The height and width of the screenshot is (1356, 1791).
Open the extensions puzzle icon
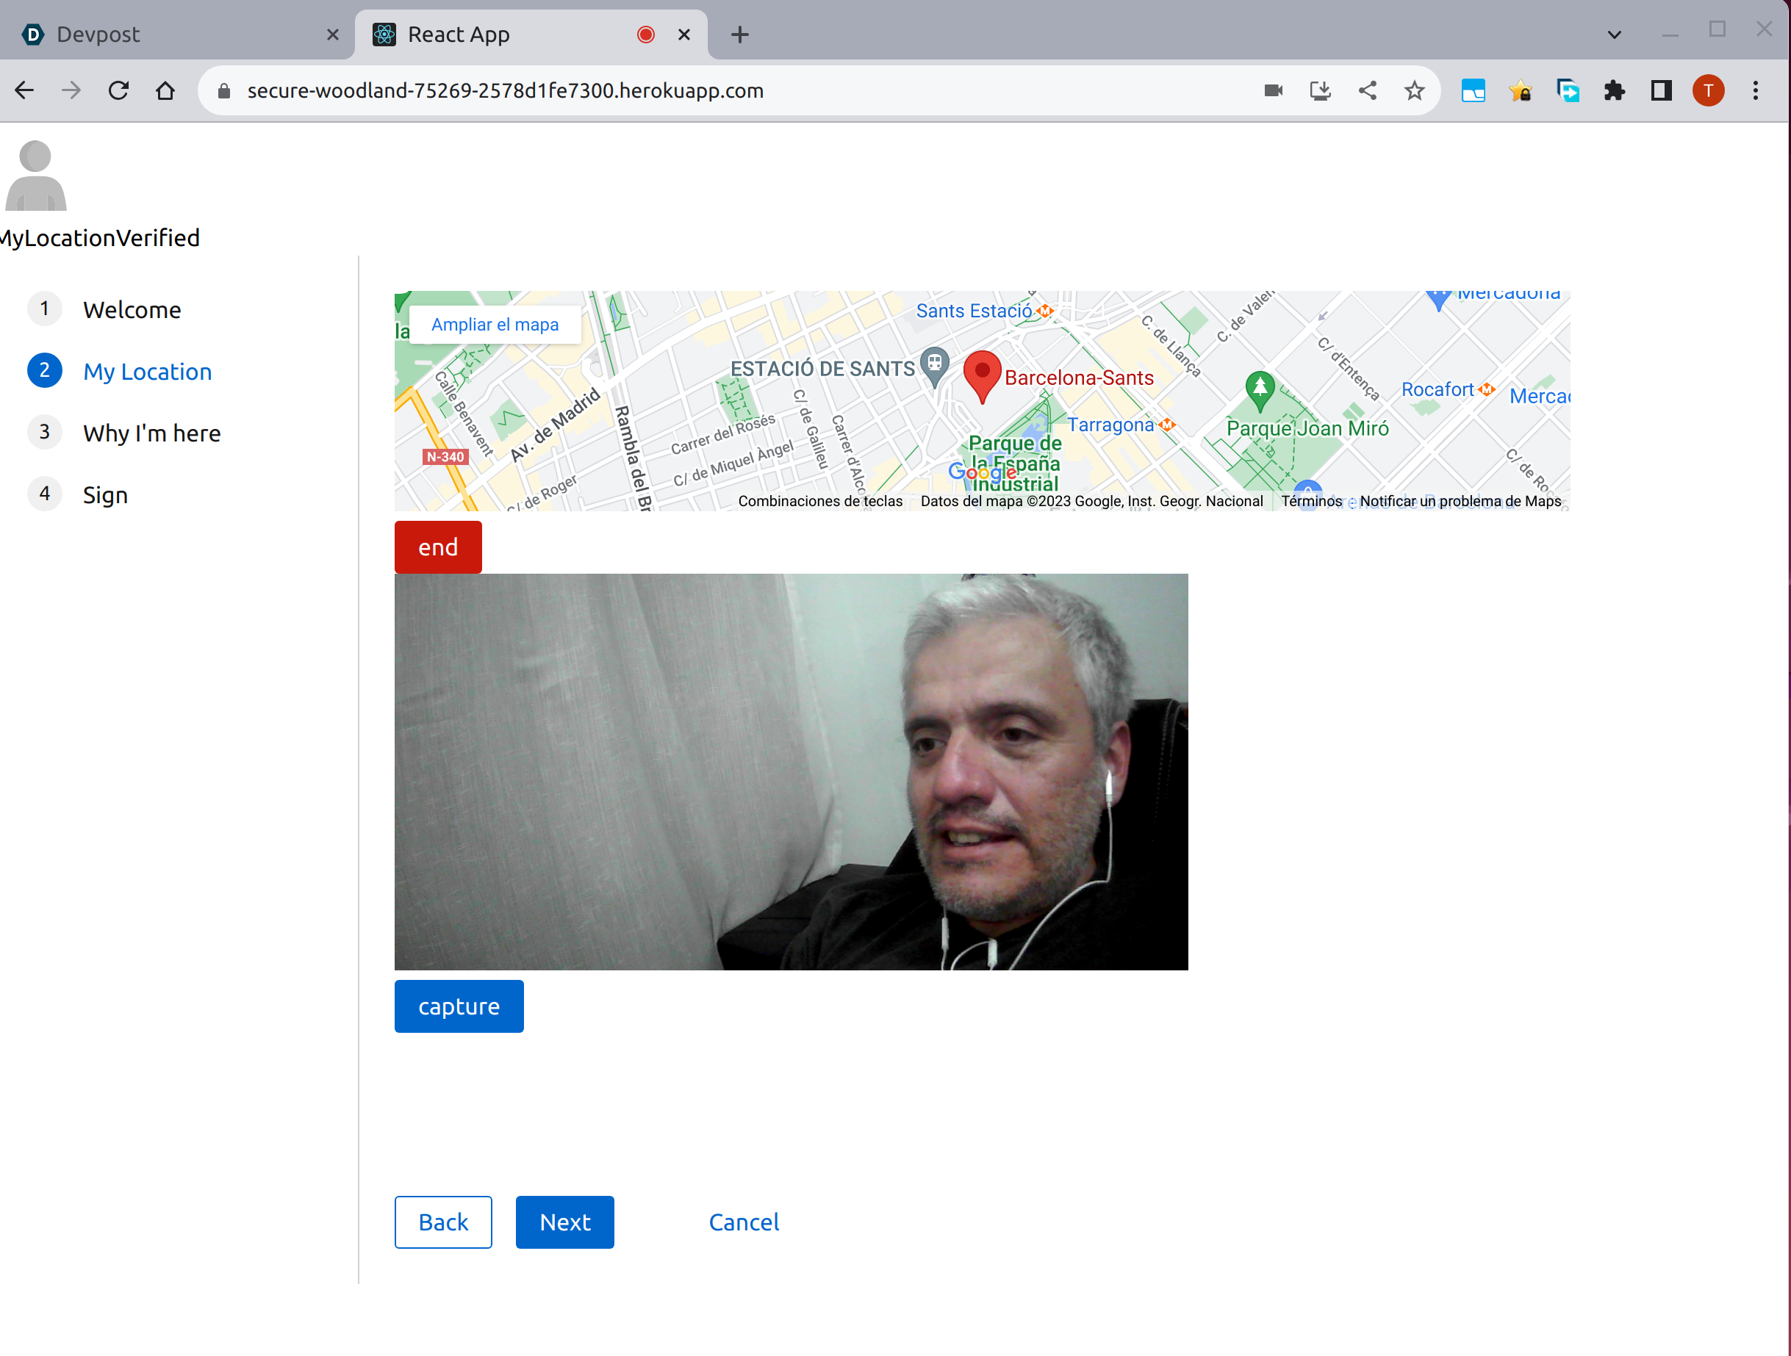(x=1614, y=90)
